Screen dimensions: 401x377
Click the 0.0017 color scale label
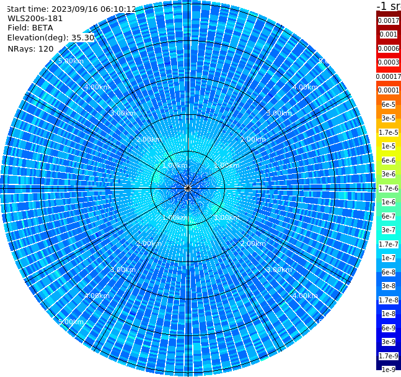point(389,20)
